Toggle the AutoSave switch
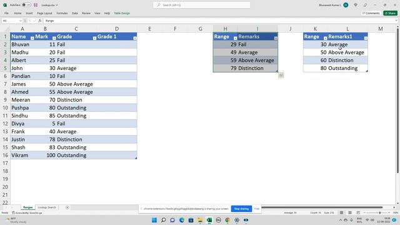 (26, 5)
